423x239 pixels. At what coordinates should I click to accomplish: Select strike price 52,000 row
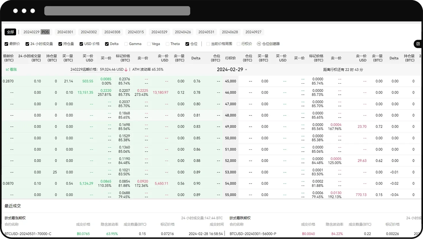coord(230,161)
